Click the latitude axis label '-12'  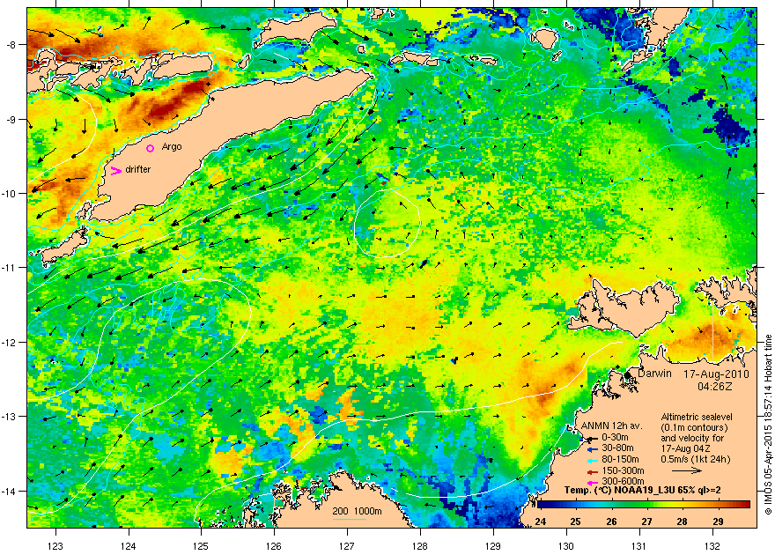[x=9, y=342]
